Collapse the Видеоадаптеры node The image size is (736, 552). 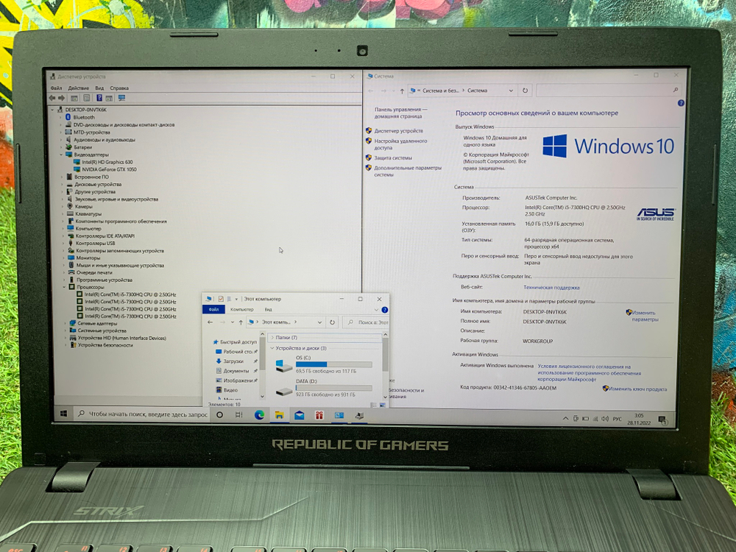tap(61, 155)
